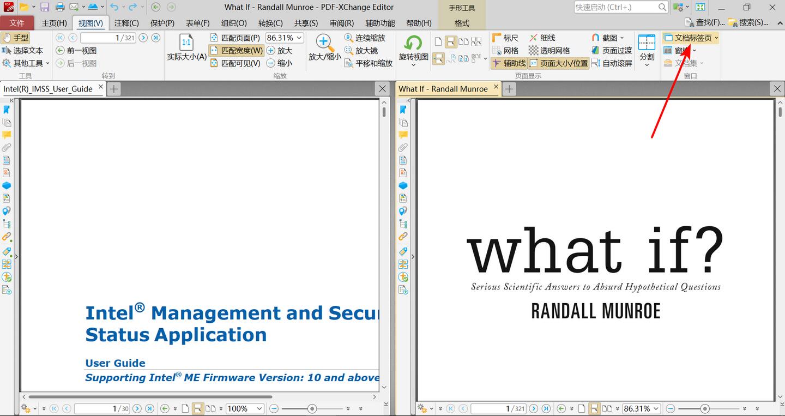Open comments panel icon in right document sidebar
Screen dimensions: 785x416
403,135
